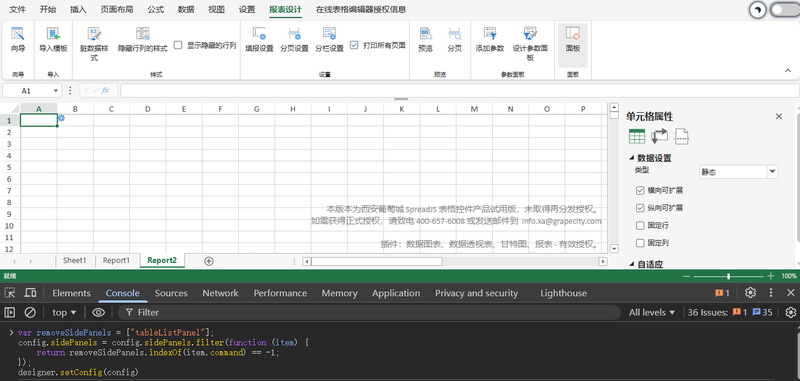Screen dimensions: 800x381
Task: Open 隐藏行列的样式 style option
Action: [x=143, y=40]
